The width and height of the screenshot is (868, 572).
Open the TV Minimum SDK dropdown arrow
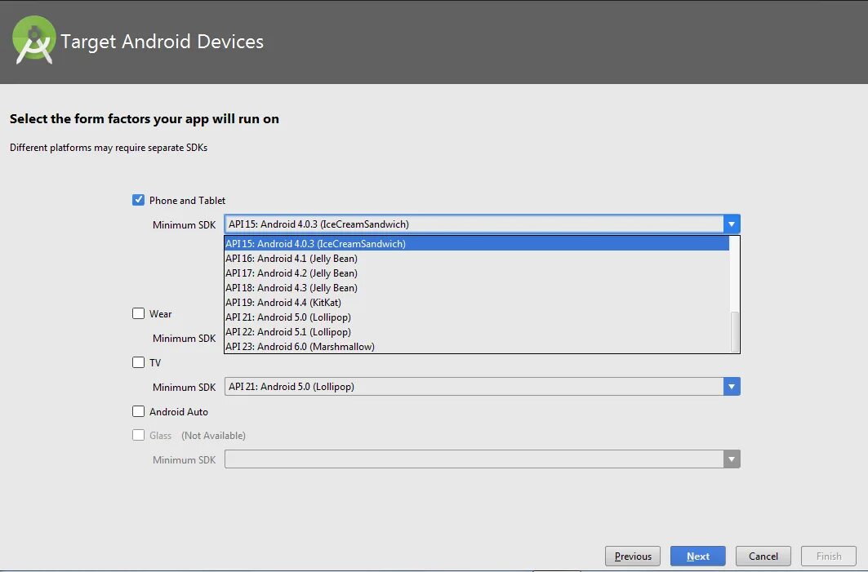[732, 386]
